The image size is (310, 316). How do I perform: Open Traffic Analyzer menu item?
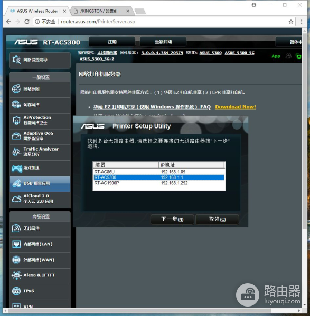pos(40,152)
